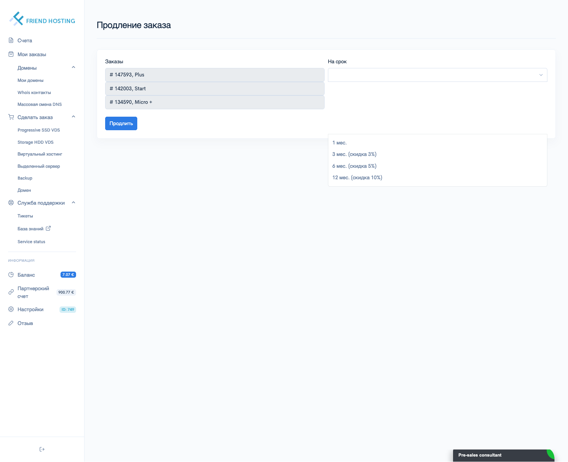Click the Служба поддержки lifebuoy icon
Image resolution: width=568 pixels, height=462 pixels.
pos(11,203)
